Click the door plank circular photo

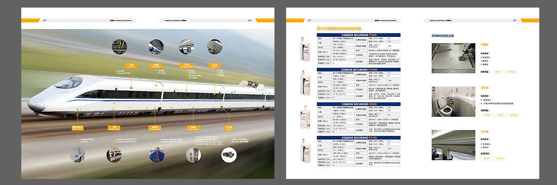tap(113, 155)
